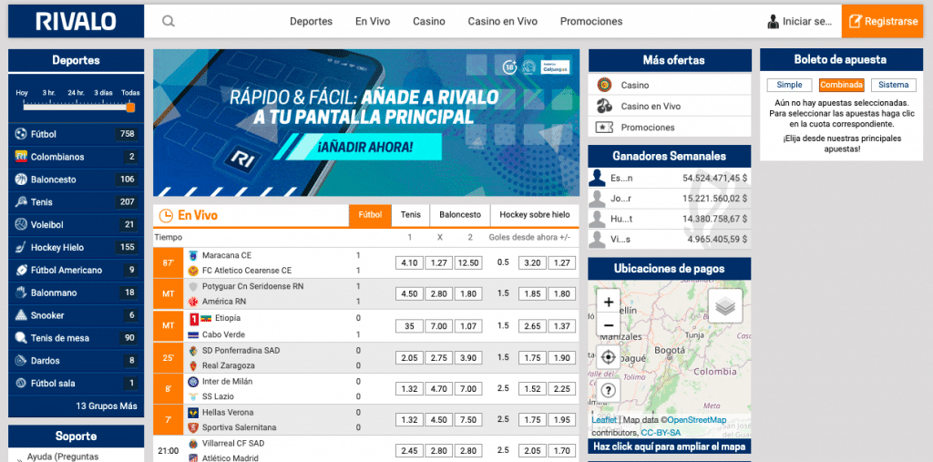The width and height of the screenshot is (933, 462).
Task: Click the Colombianos flag icon
Action: pyautogui.click(x=21, y=157)
